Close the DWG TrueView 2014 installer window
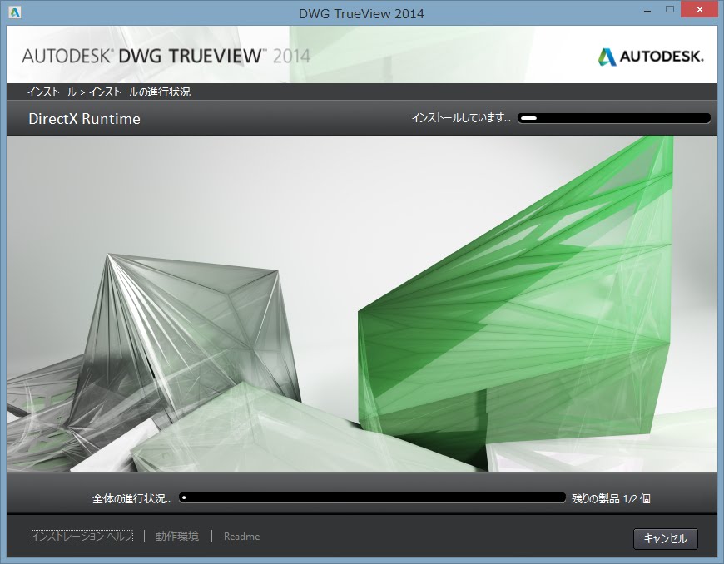Viewport: 724px width, 564px height. click(x=700, y=10)
